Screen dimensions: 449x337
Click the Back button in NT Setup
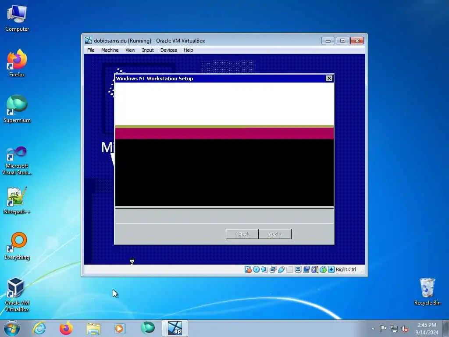click(x=242, y=234)
